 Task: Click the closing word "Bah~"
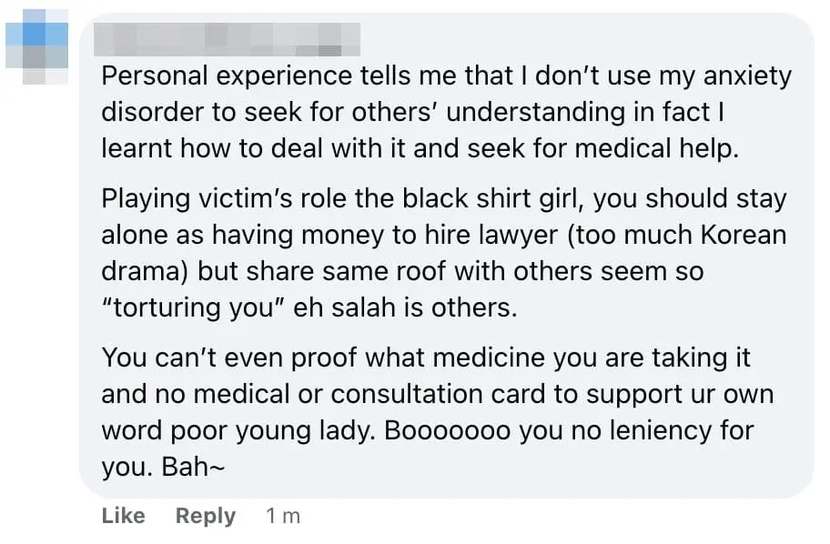click(x=189, y=466)
